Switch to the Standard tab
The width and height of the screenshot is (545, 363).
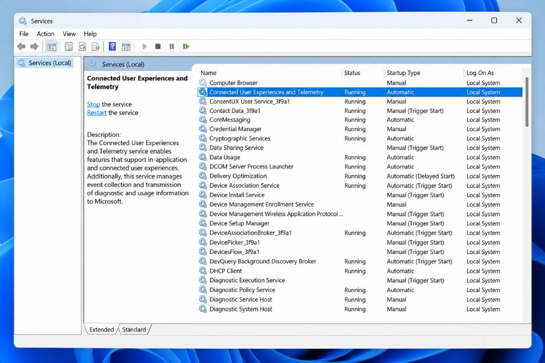point(134,330)
